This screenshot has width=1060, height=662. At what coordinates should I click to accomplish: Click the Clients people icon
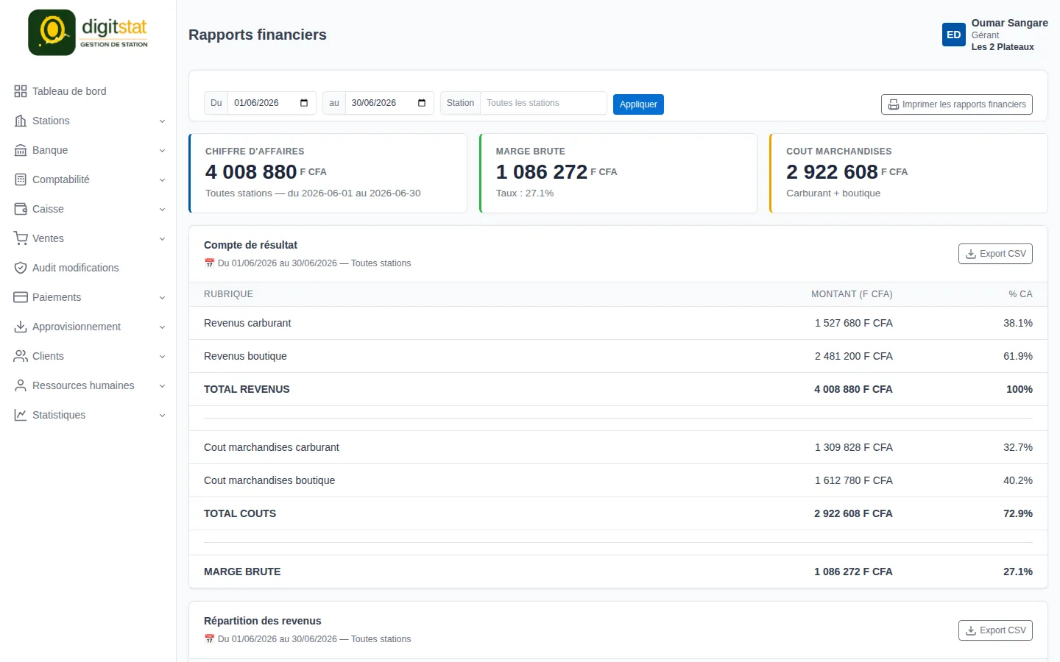click(21, 356)
